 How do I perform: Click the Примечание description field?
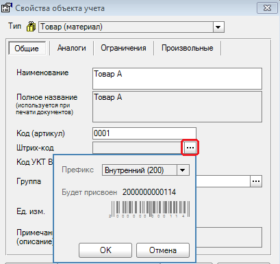click(x=229, y=237)
